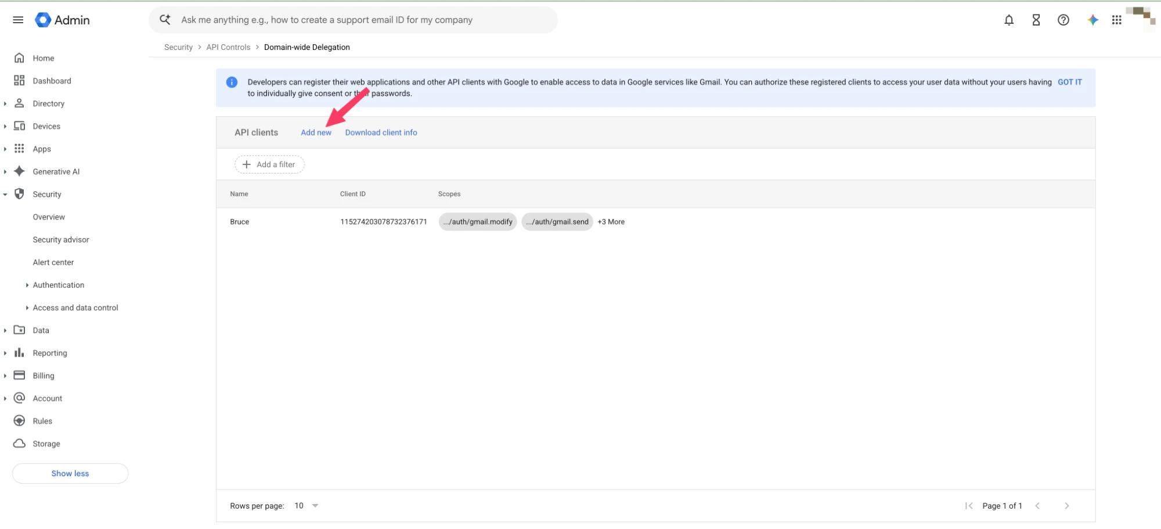Click the Scopes column header

(449, 194)
